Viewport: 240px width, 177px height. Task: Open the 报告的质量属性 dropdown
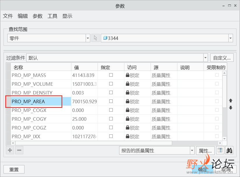click(192, 150)
